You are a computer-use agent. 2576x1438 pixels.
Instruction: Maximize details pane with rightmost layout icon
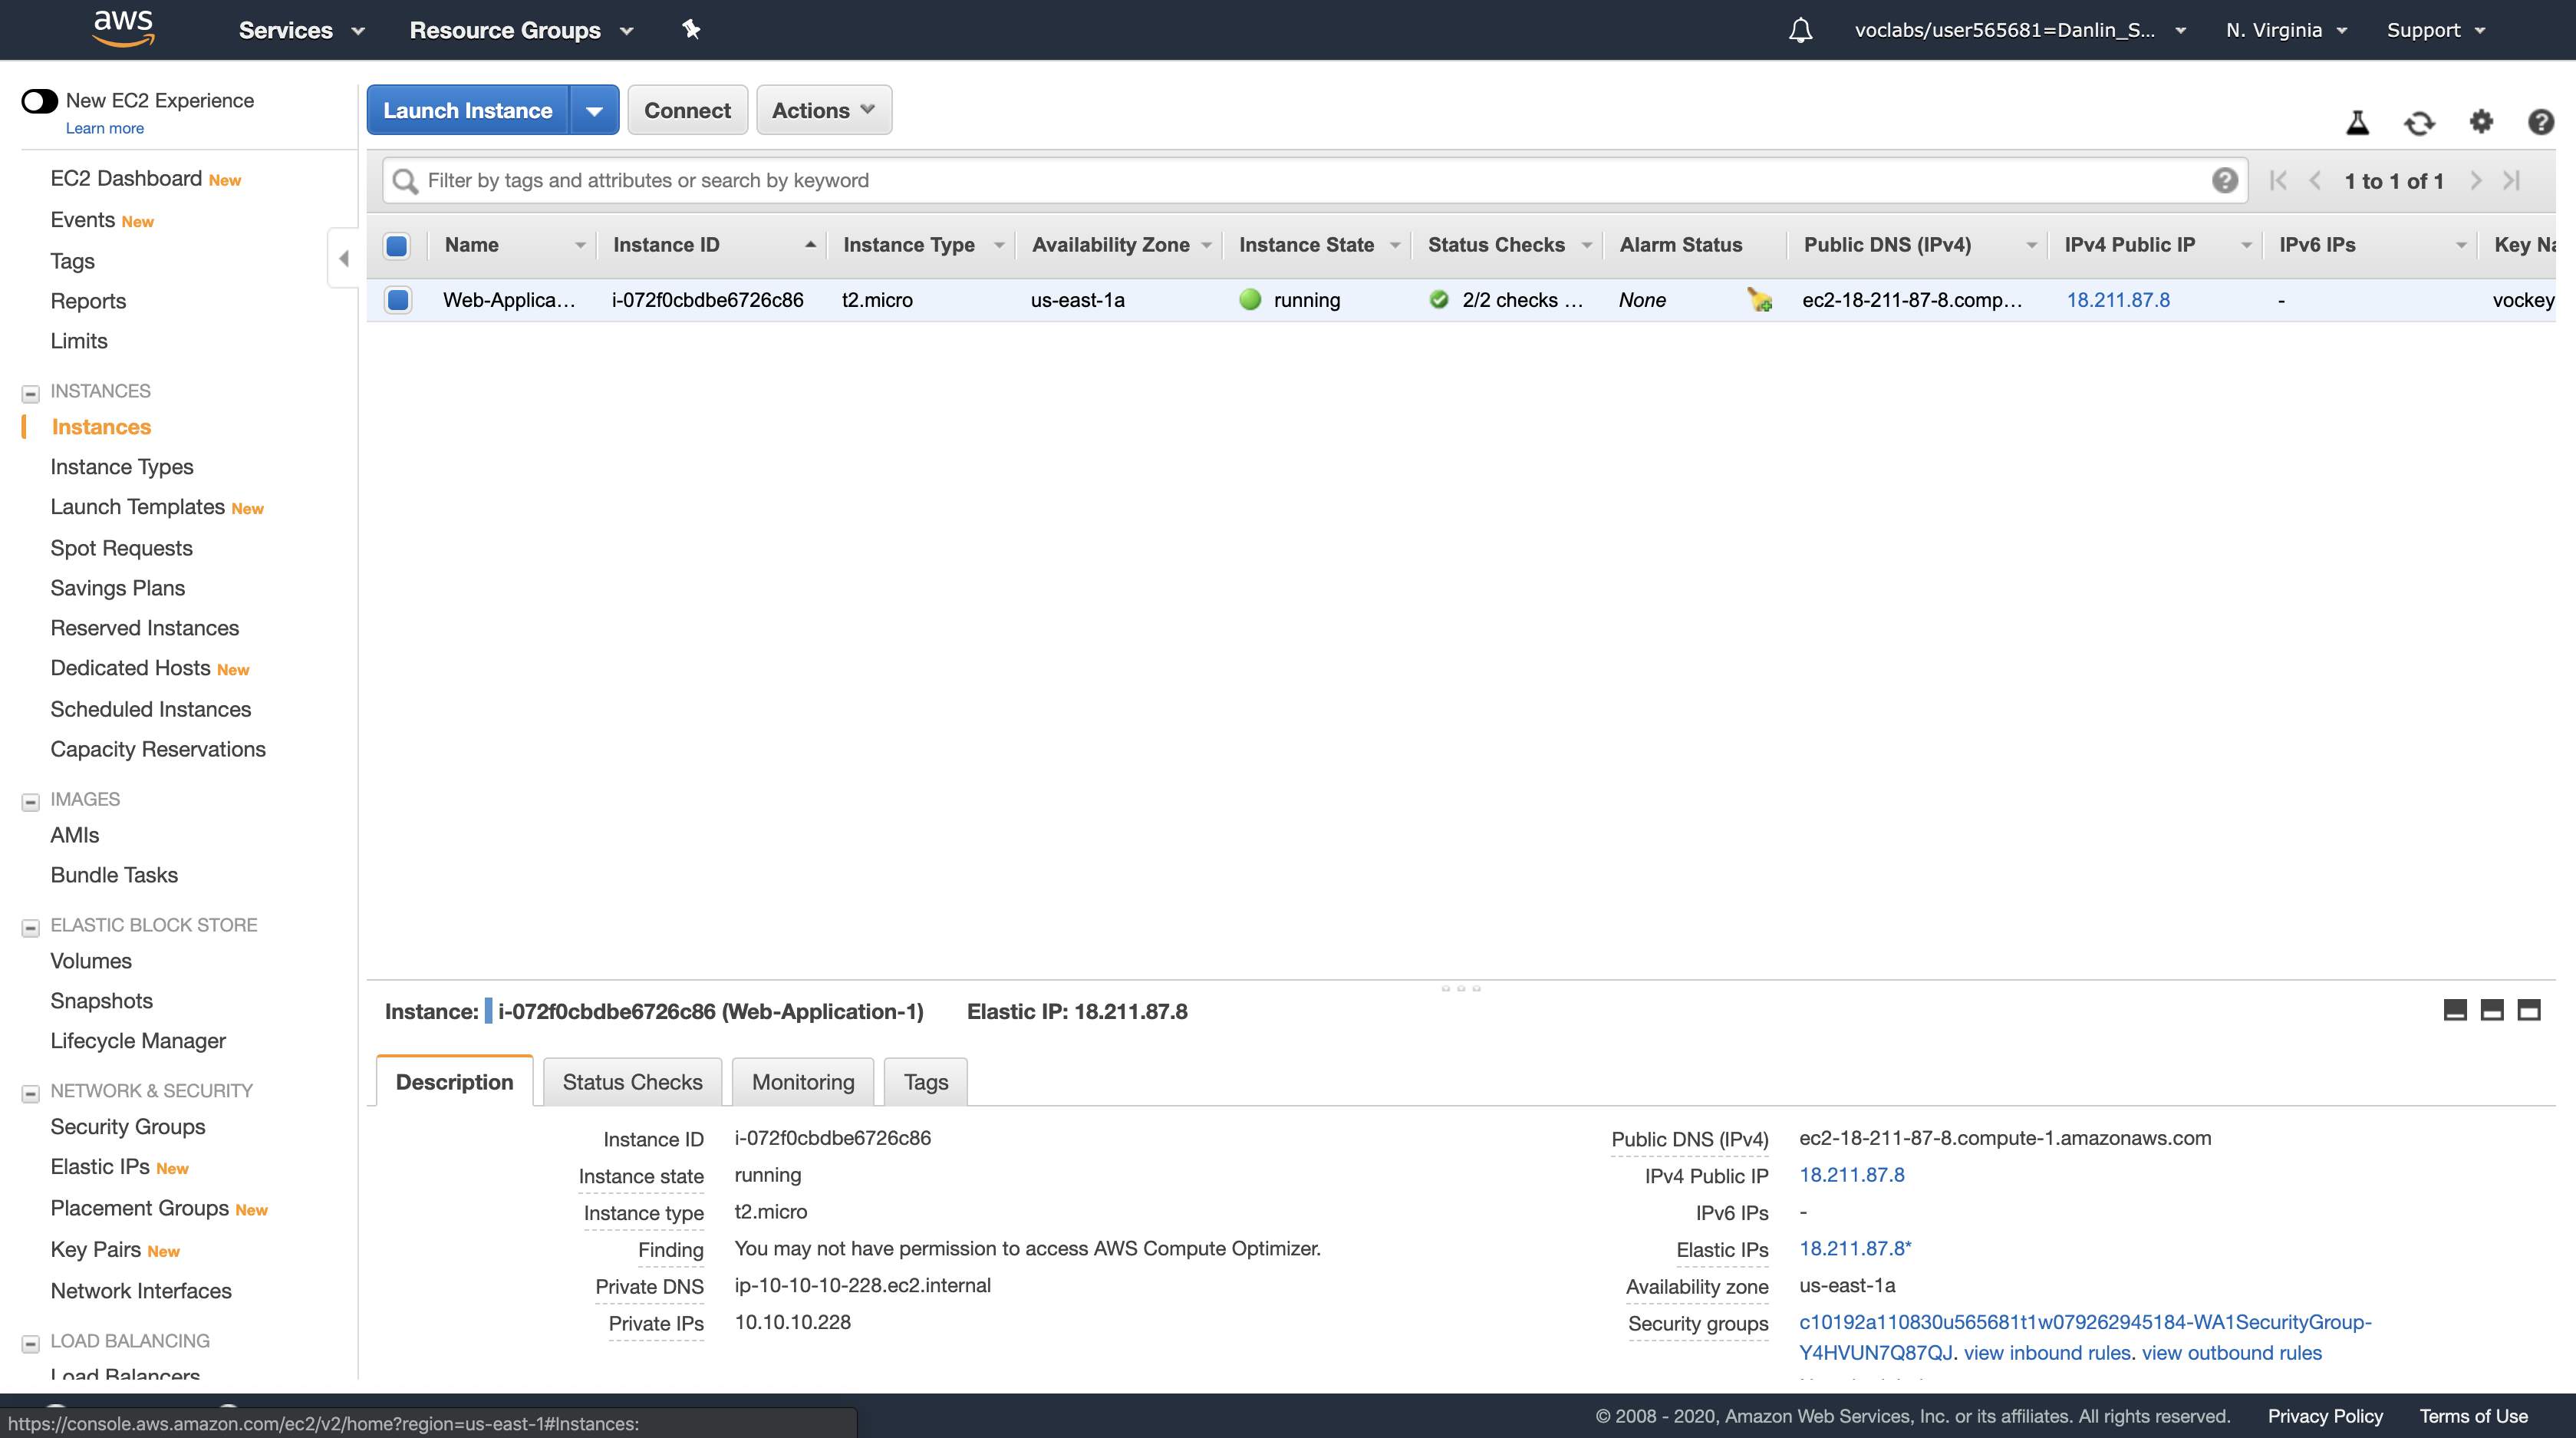(x=2528, y=1010)
